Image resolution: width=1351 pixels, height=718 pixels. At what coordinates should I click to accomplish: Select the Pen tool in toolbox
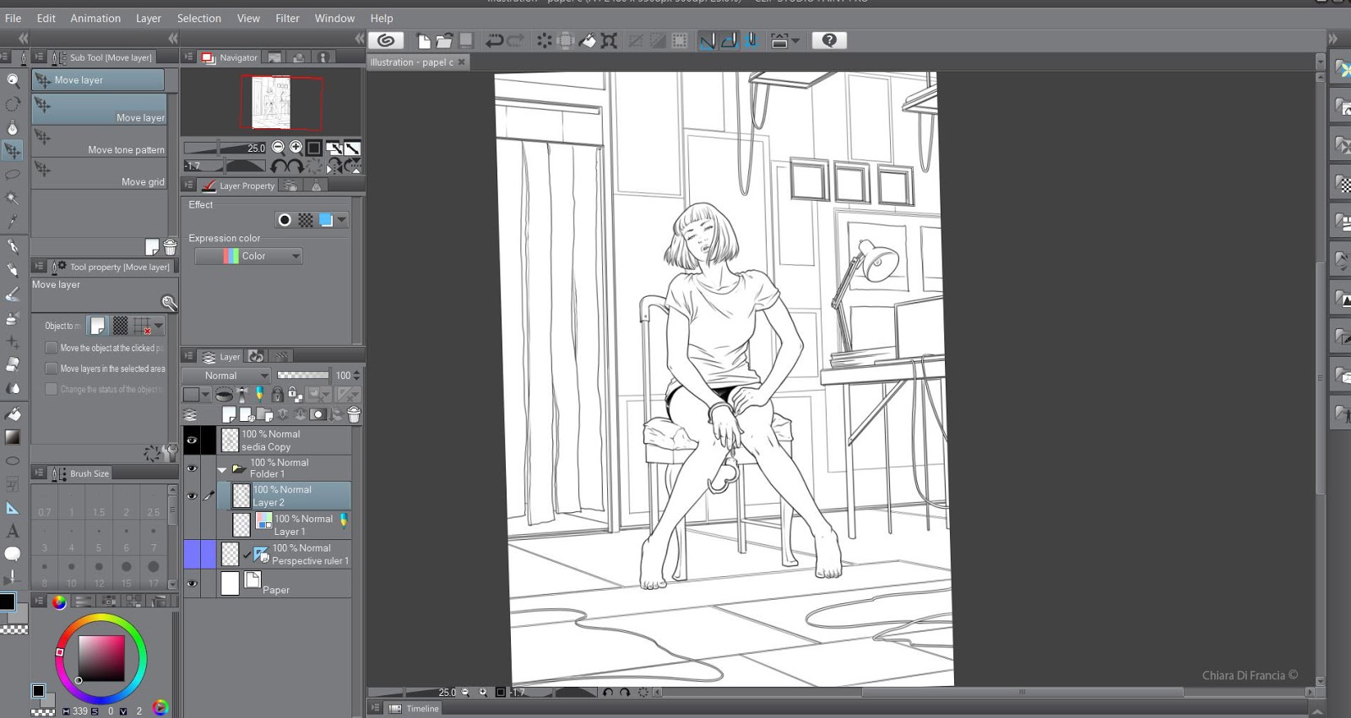13,246
